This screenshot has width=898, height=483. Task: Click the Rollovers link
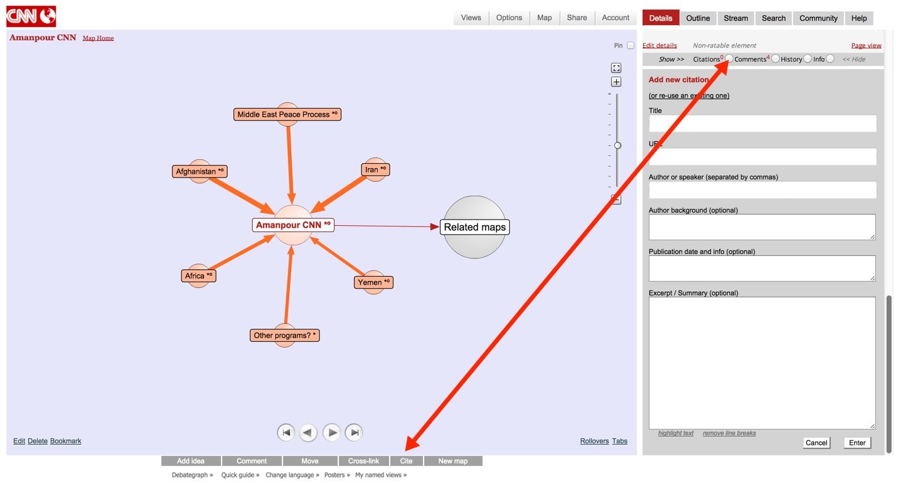[x=594, y=441]
